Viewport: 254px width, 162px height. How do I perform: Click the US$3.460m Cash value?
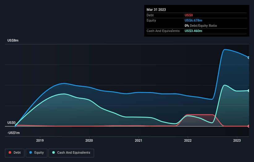[x=193, y=31]
